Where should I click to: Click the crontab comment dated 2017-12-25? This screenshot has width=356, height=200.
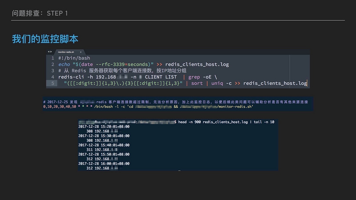175,102
